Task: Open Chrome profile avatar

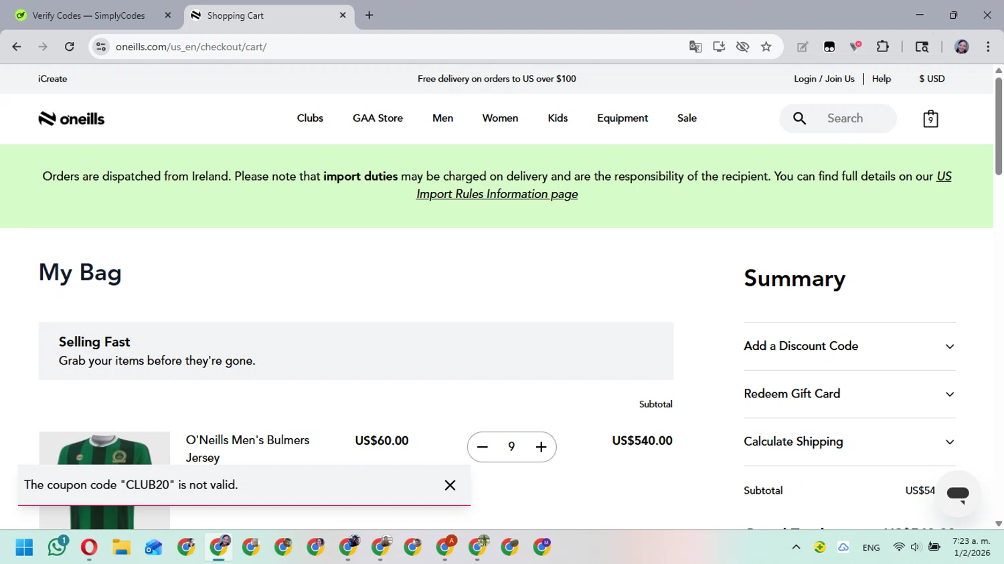Action: pyautogui.click(x=962, y=47)
